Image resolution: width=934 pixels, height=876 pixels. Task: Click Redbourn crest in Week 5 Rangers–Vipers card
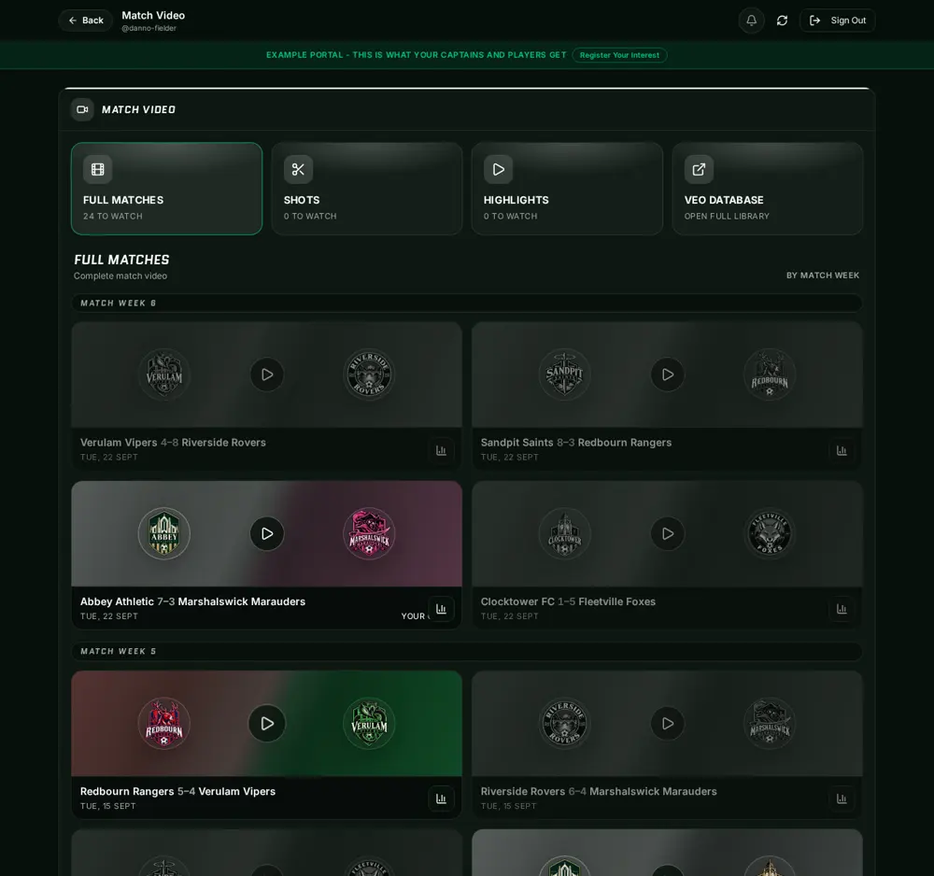pyautogui.click(x=164, y=723)
